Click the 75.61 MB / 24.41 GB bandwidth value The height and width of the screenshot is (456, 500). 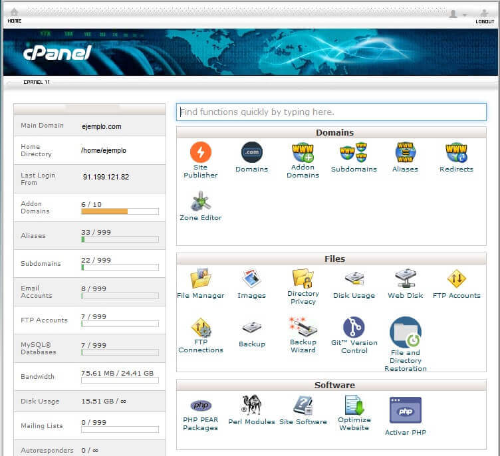point(117,373)
